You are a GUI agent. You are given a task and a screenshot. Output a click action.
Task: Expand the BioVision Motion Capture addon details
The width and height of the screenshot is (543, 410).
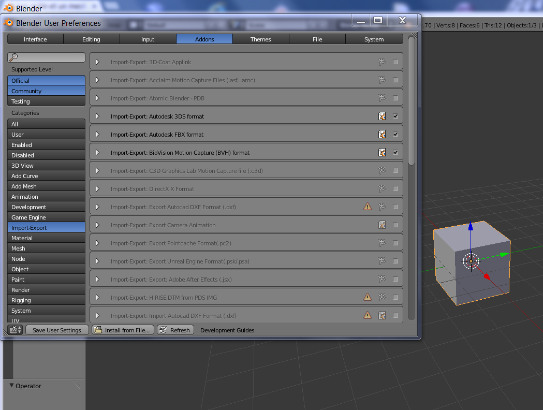click(x=98, y=152)
